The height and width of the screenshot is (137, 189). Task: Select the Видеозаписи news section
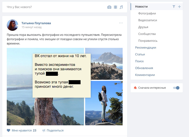[x=148, y=20]
